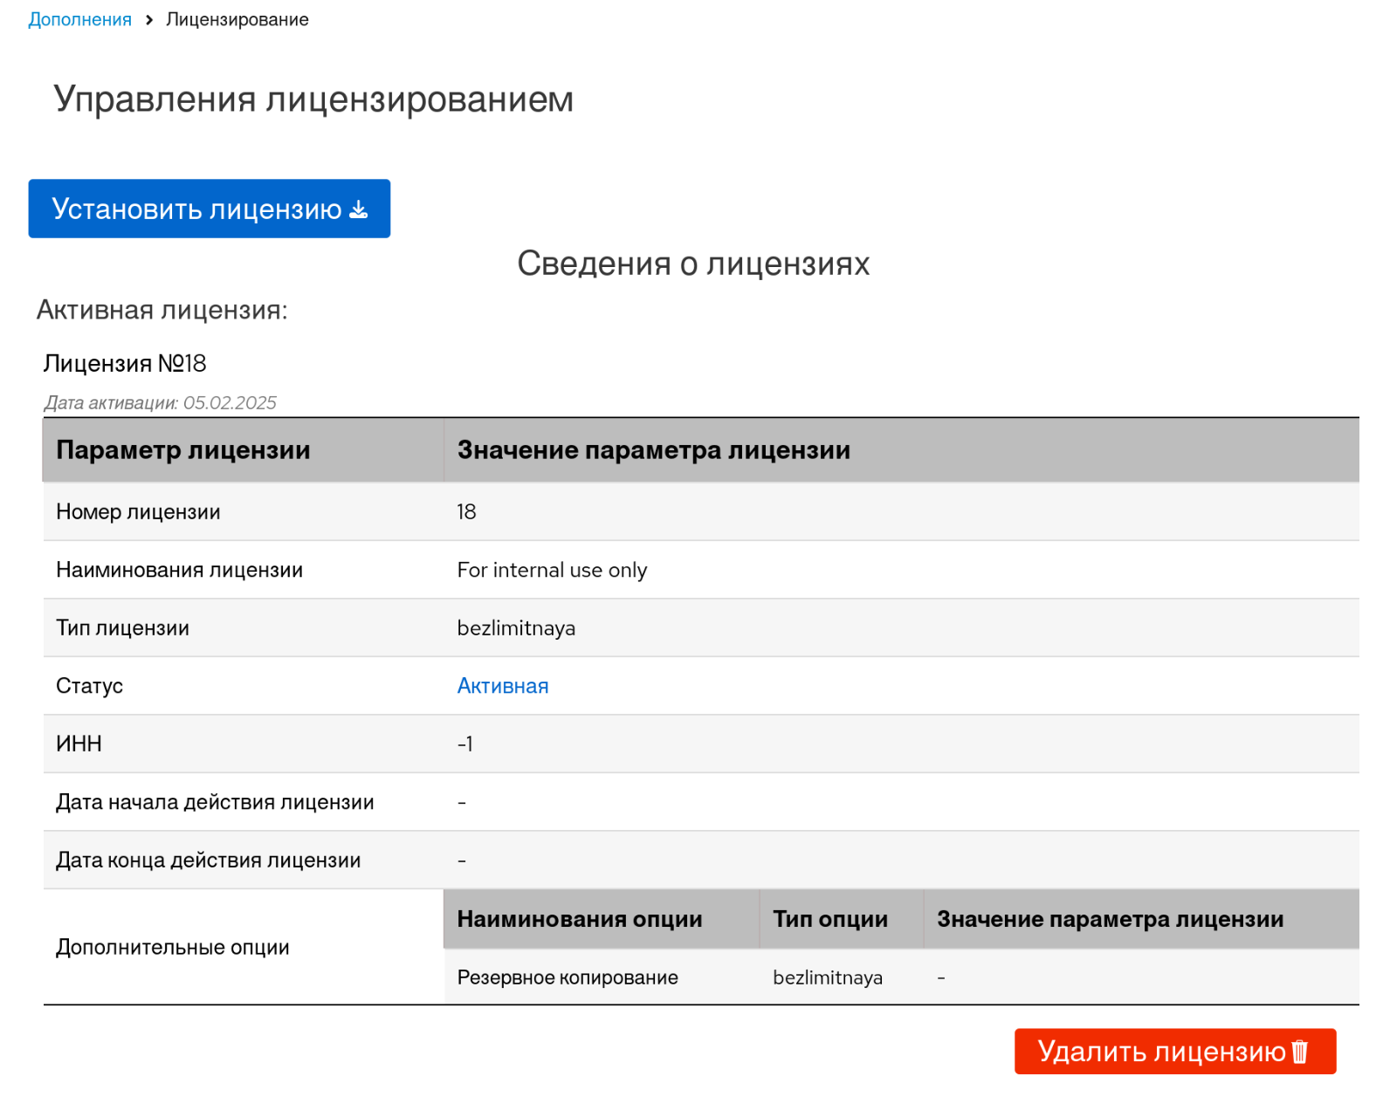The height and width of the screenshot is (1097, 1383).
Task: Click the trash icon on delete button
Action: pos(1299,1052)
